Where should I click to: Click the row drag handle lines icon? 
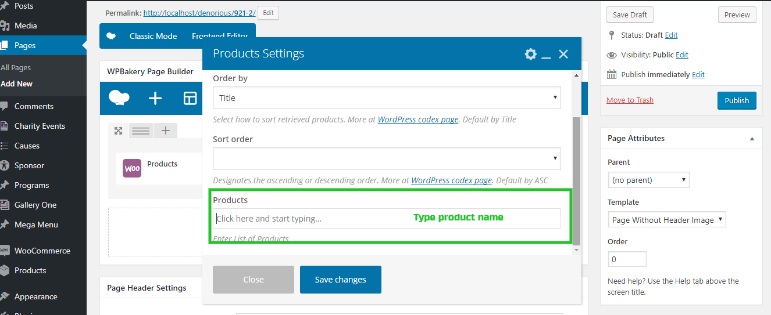(141, 131)
